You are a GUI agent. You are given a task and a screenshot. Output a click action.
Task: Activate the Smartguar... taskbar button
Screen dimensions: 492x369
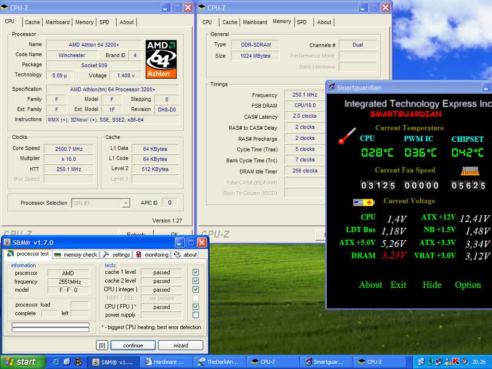(x=325, y=362)
